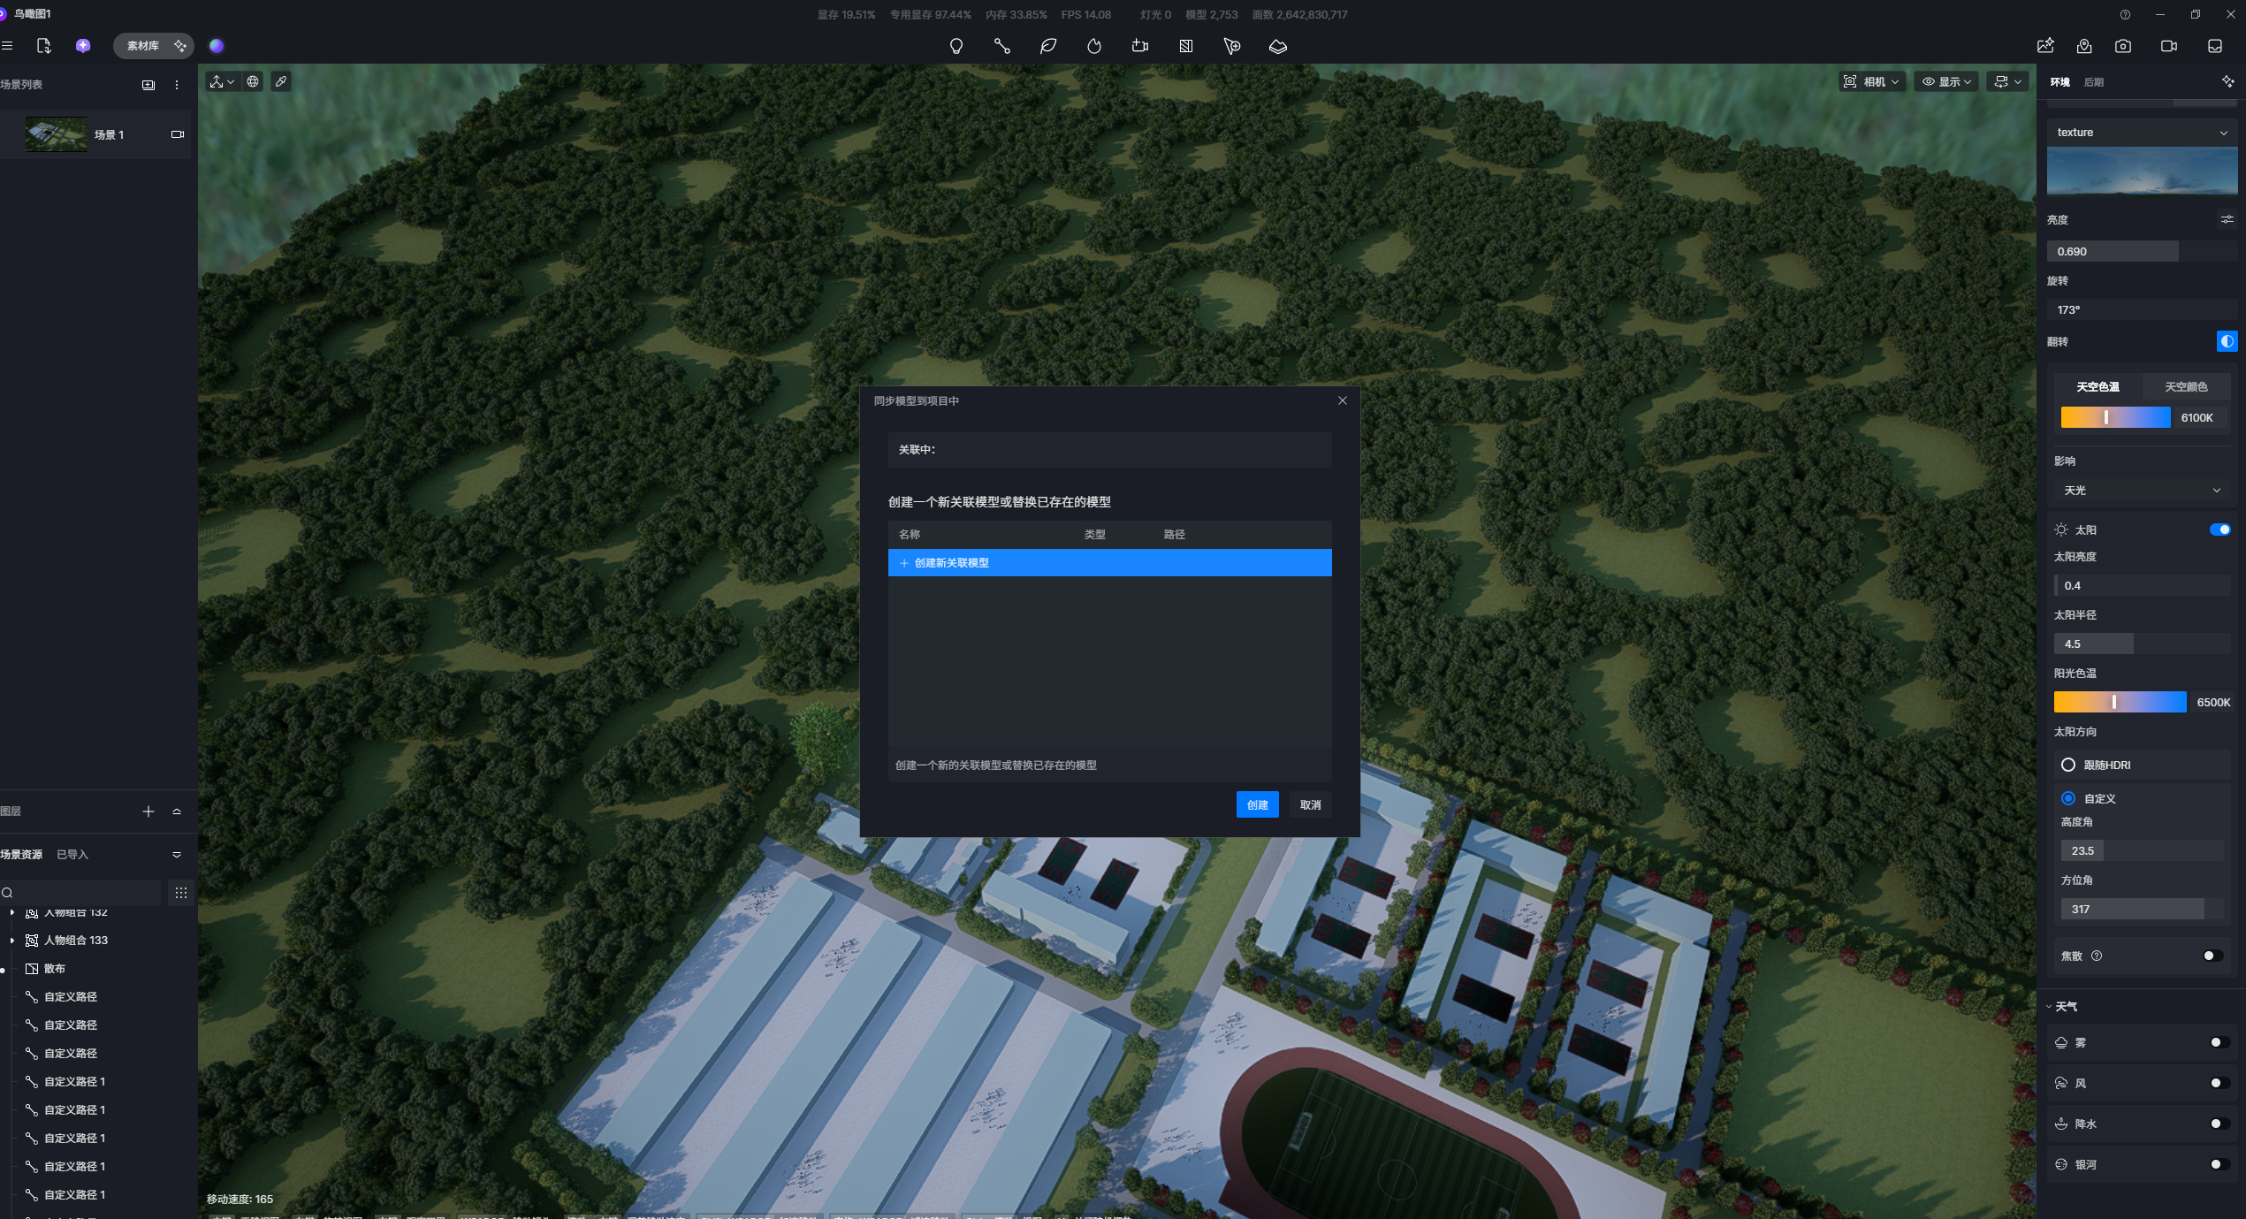Click the globe icon in viewport toolbar
The width and height of the screenshot is (2246, 1219).
coord(253,81)
